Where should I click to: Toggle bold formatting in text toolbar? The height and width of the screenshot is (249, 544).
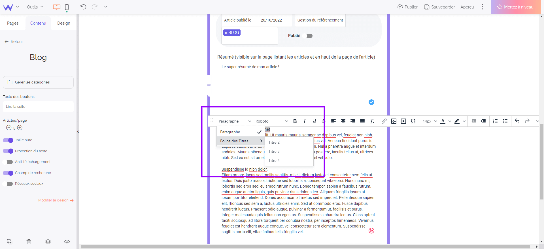click(295, 121)
